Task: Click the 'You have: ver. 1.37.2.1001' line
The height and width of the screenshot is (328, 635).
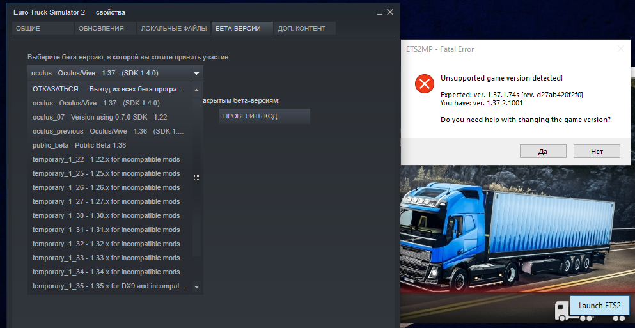Action: click(482, 103)
